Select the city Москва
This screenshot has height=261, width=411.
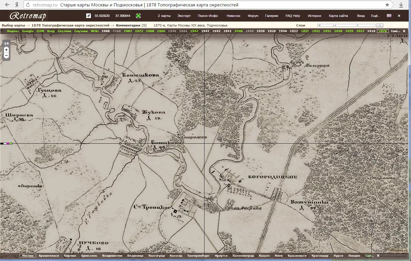tap(28, 256)
